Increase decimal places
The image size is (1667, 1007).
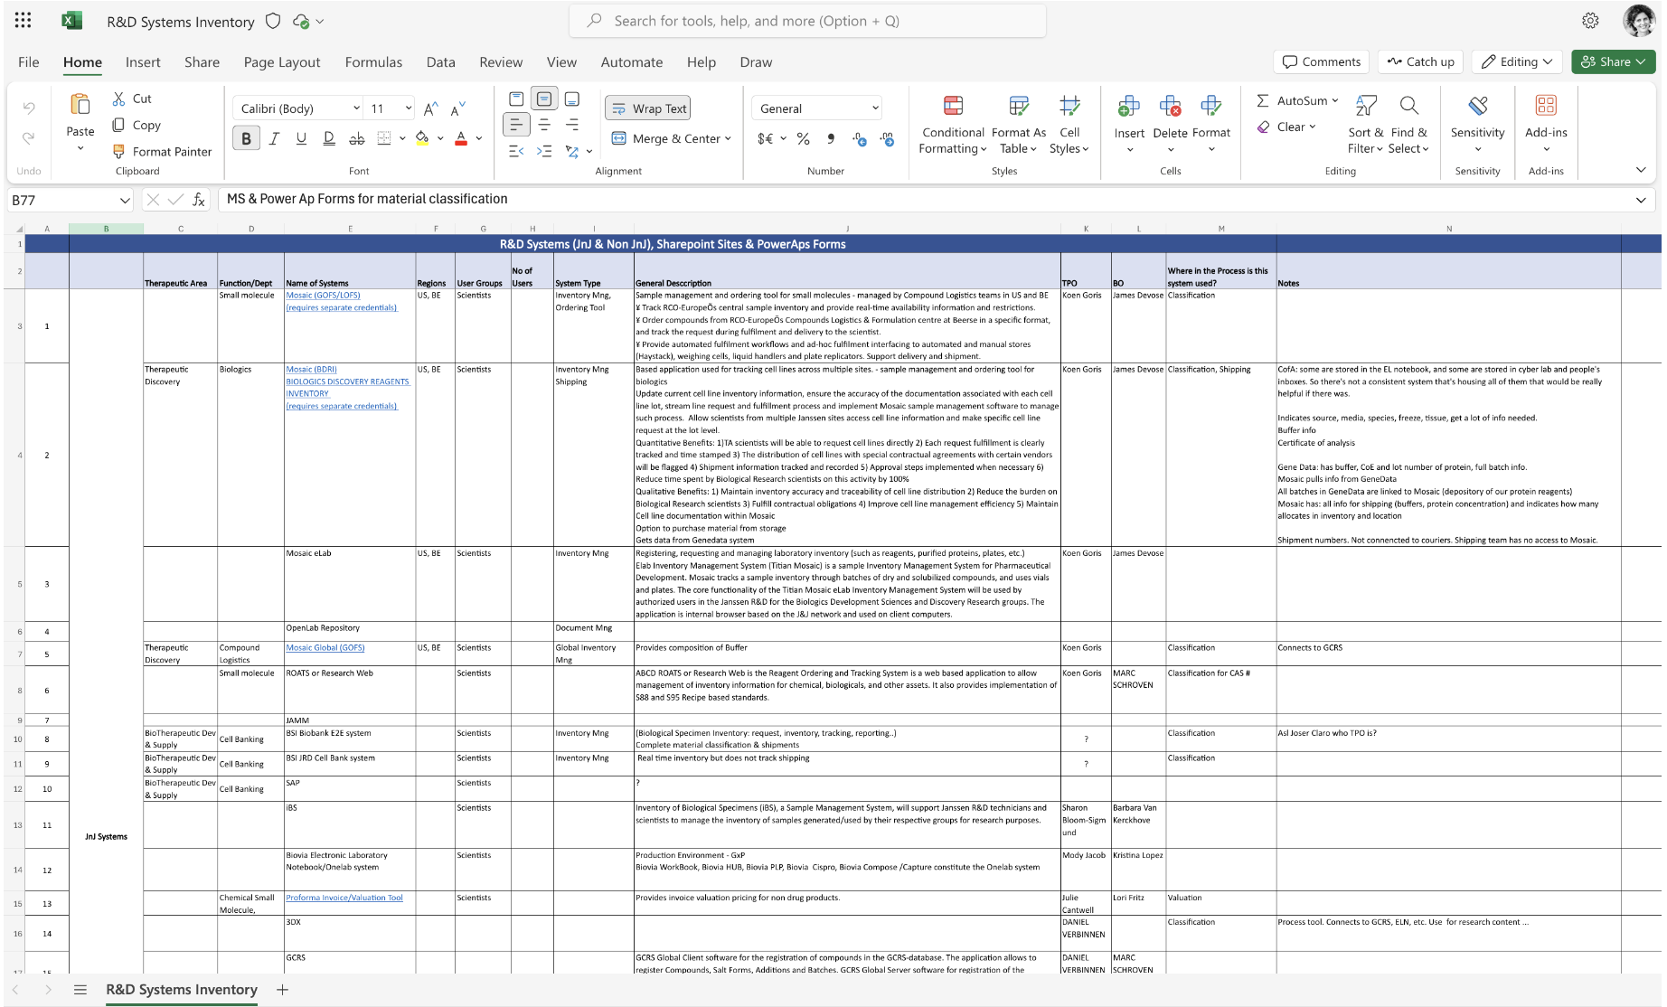coord(859,138)
